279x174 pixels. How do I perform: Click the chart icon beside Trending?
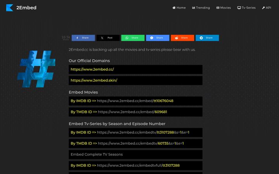tap(194, 8)
